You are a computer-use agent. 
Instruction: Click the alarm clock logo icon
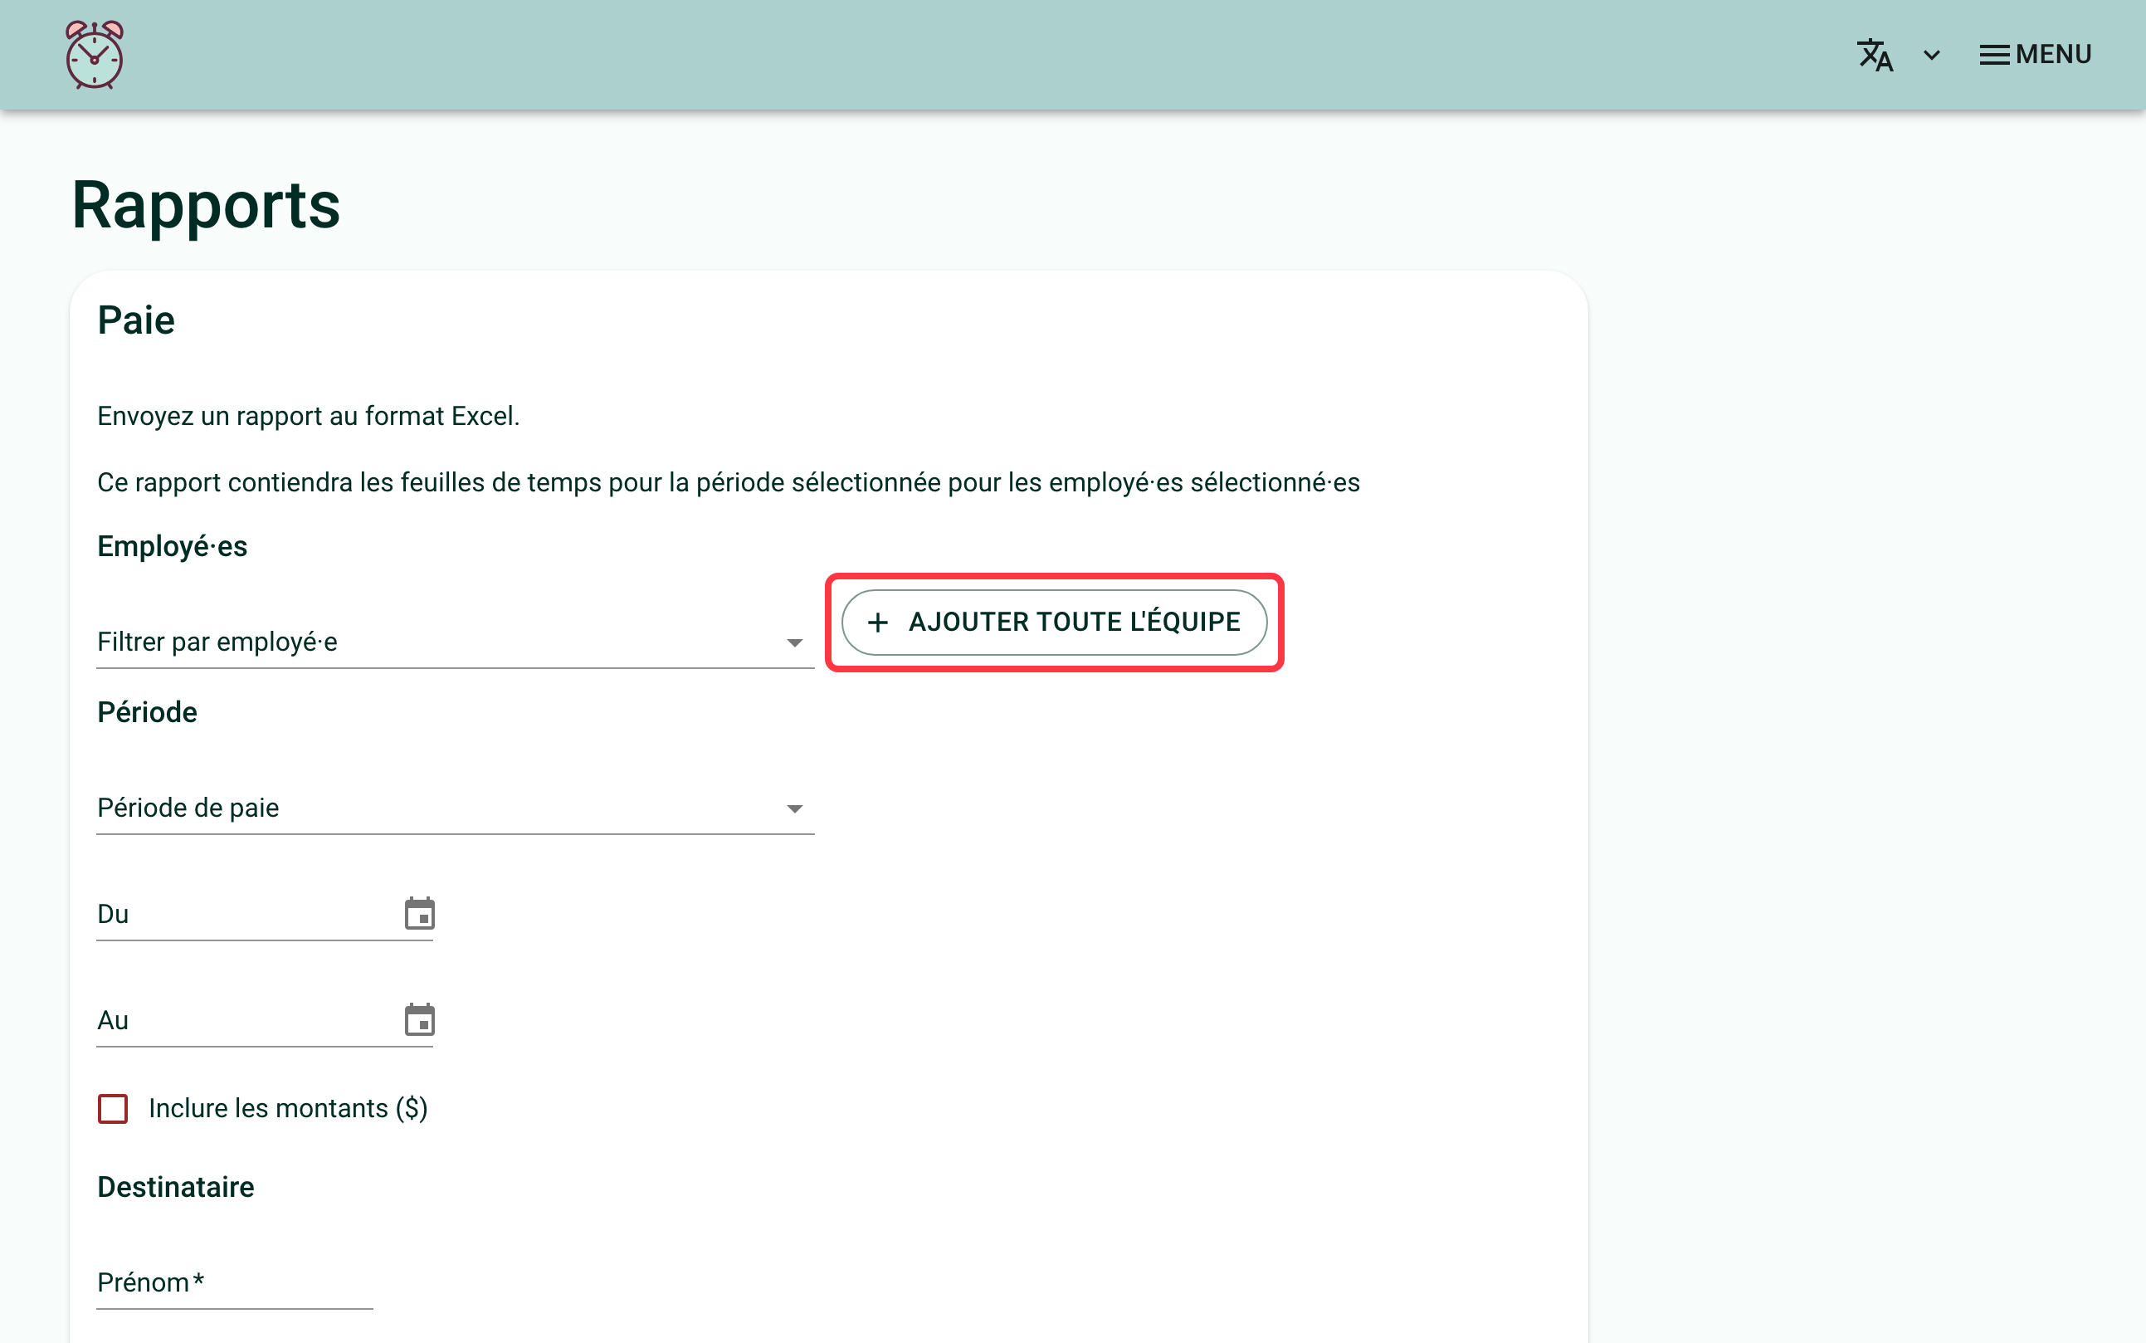tap(94, 55)
